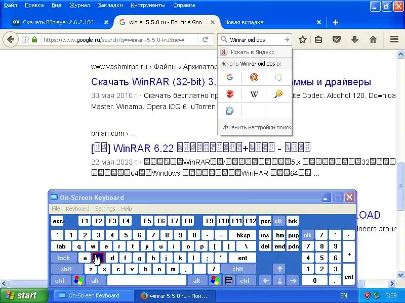Open the Downloads arrow icon

[355, 39]
